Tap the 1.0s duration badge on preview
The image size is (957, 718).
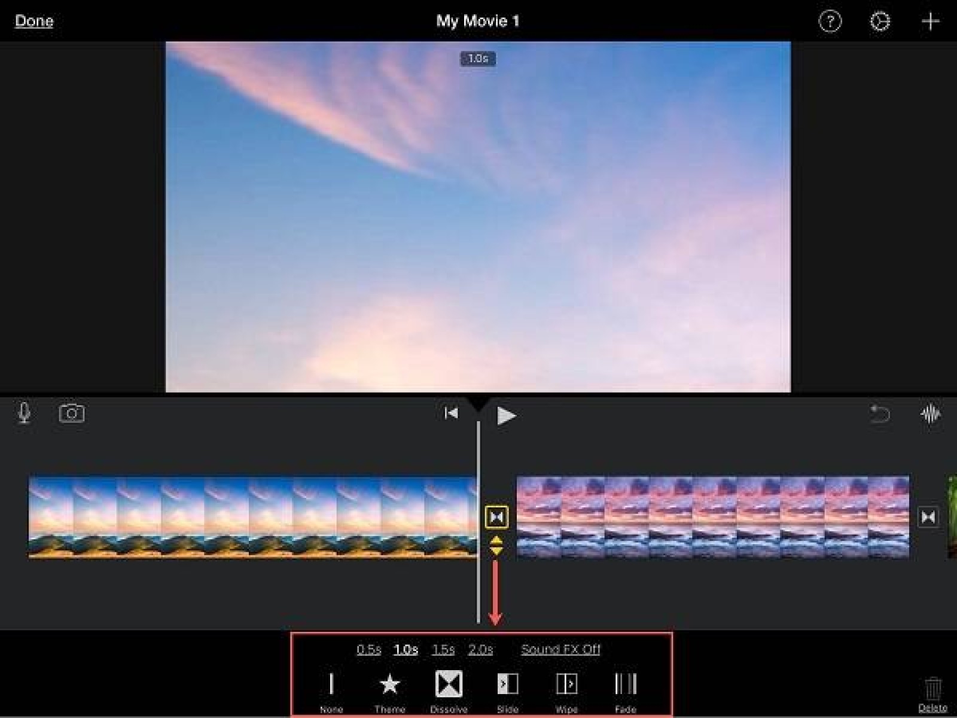[x=478, y=59]
